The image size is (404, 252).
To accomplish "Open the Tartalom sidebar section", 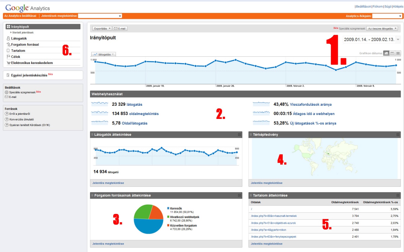I will [18, 50].
